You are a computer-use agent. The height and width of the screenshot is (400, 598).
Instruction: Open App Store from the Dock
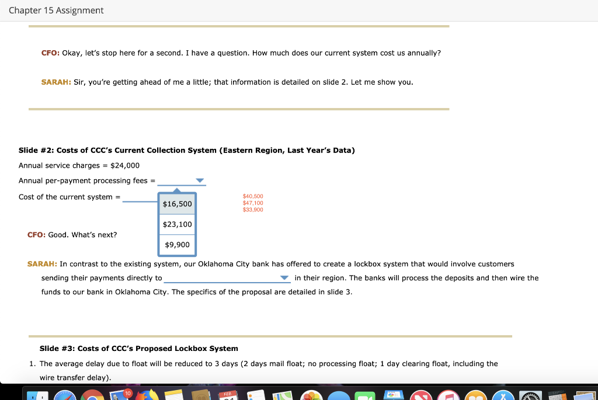(503, 395)
